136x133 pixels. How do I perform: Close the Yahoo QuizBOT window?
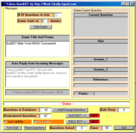pyautogui.click(x=132, y=4)
